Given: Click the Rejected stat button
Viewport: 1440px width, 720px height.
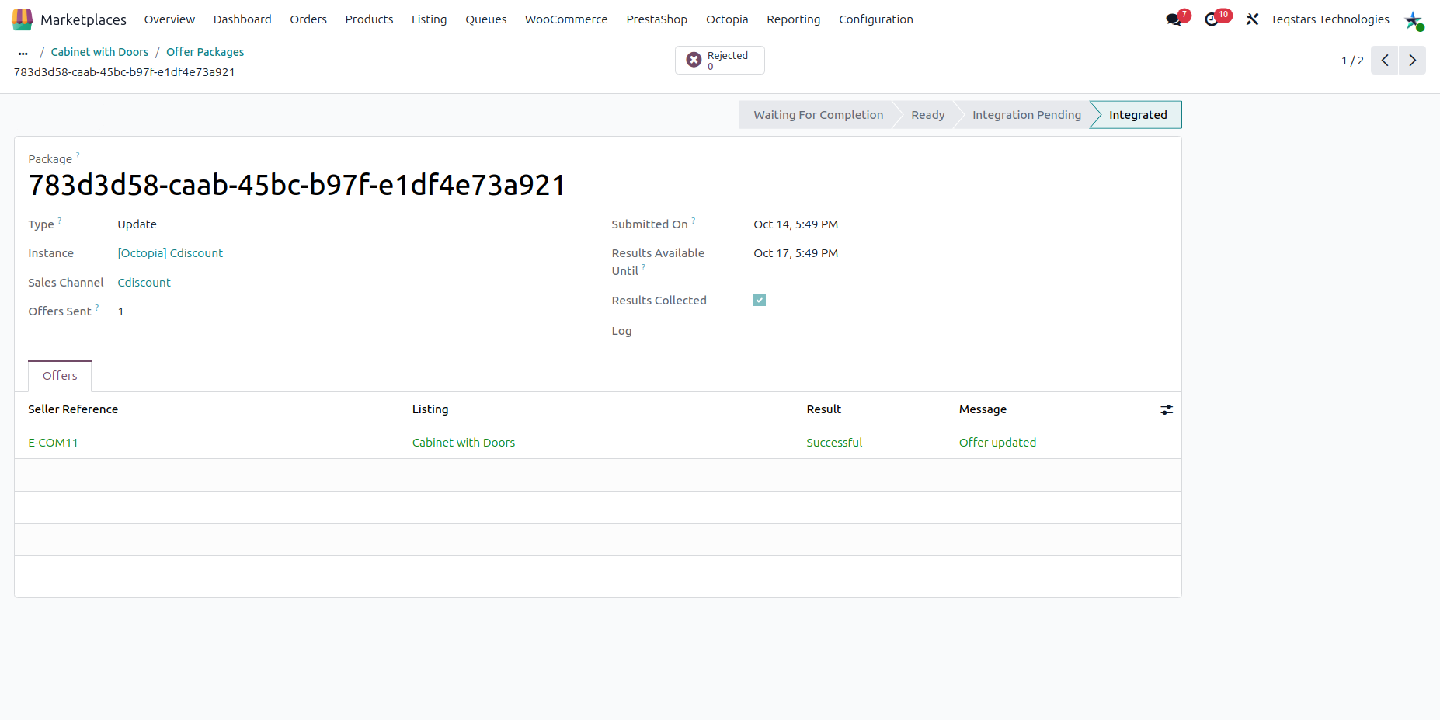Looking at the screenshot, I should (720, 61).
